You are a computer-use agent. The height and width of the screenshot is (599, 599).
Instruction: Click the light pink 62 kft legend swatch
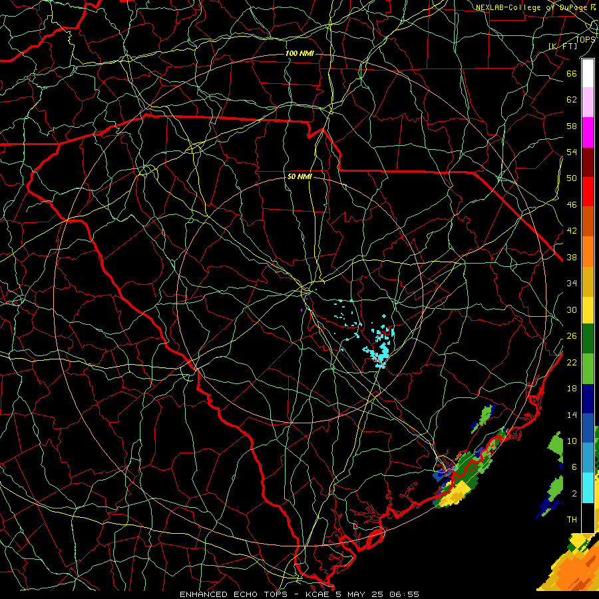[x=588, y=102]
